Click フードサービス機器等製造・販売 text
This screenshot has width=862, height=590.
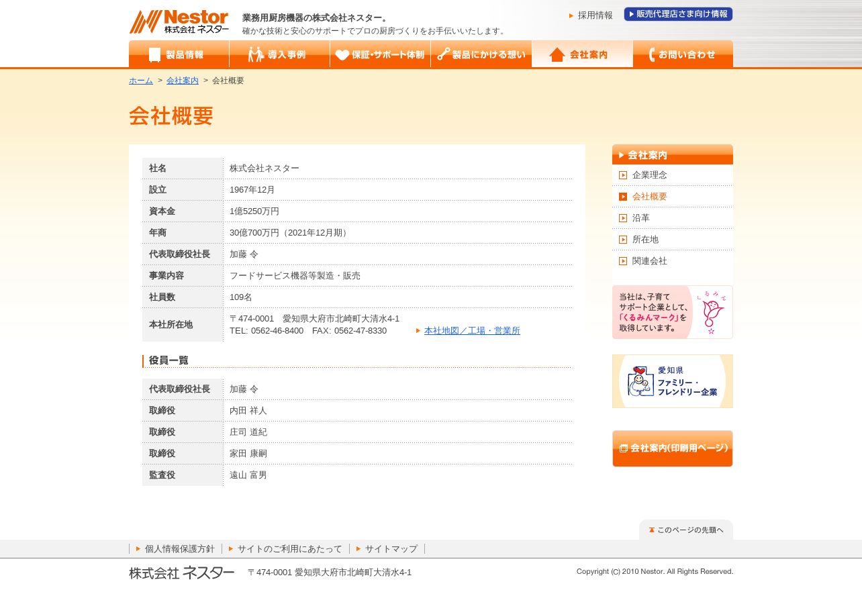click(295, 276)
